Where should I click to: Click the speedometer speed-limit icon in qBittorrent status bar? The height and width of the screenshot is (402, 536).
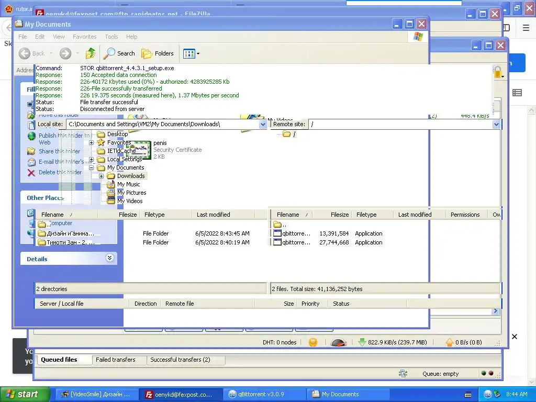(339, 342)
